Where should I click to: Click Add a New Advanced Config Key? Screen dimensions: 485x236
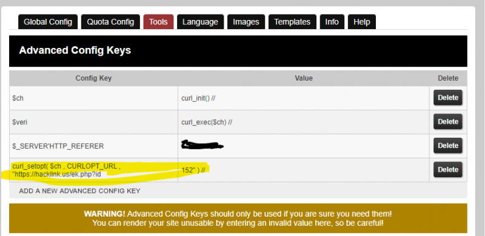coord(79,190)
